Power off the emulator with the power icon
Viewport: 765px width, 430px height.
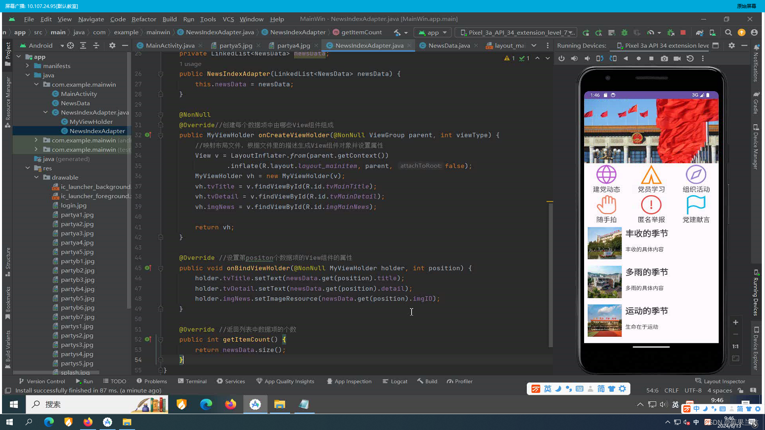(561, 58)
